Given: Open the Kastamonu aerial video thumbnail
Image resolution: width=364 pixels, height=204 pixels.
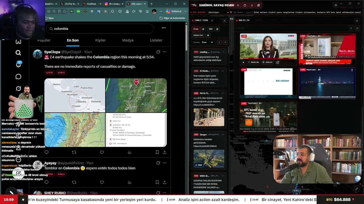Looking at the screenshot, I should tap(209, 158).
